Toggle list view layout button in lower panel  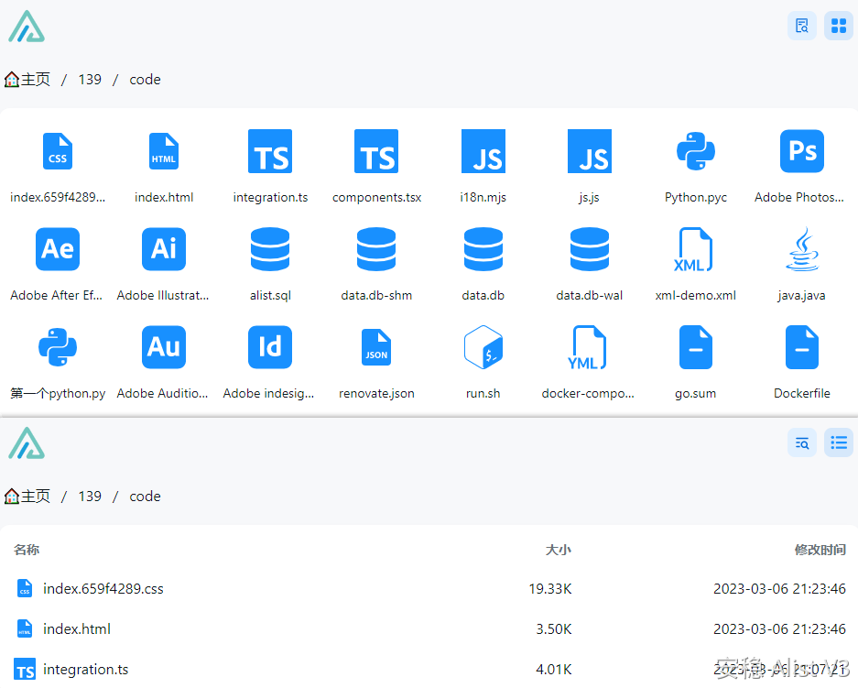point(838,442)
